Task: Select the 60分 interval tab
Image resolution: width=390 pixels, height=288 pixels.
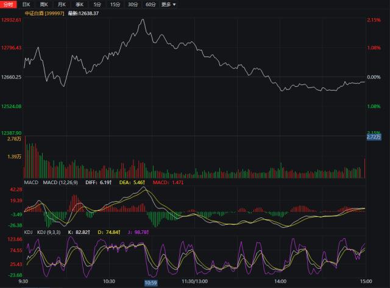Action: (151, 4)
